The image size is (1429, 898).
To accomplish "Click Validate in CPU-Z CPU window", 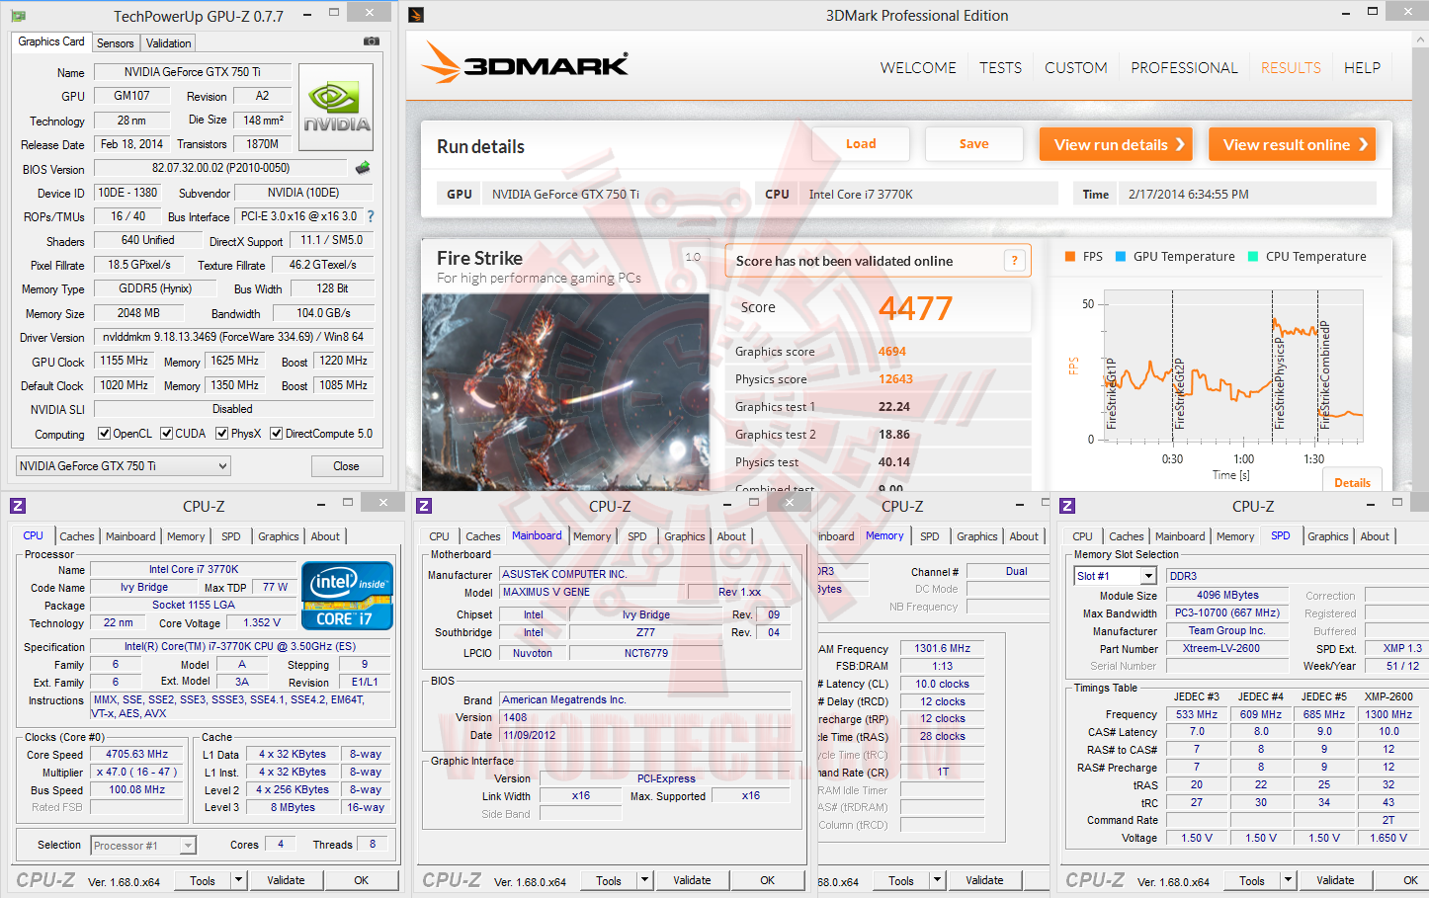I will point(286,880).
